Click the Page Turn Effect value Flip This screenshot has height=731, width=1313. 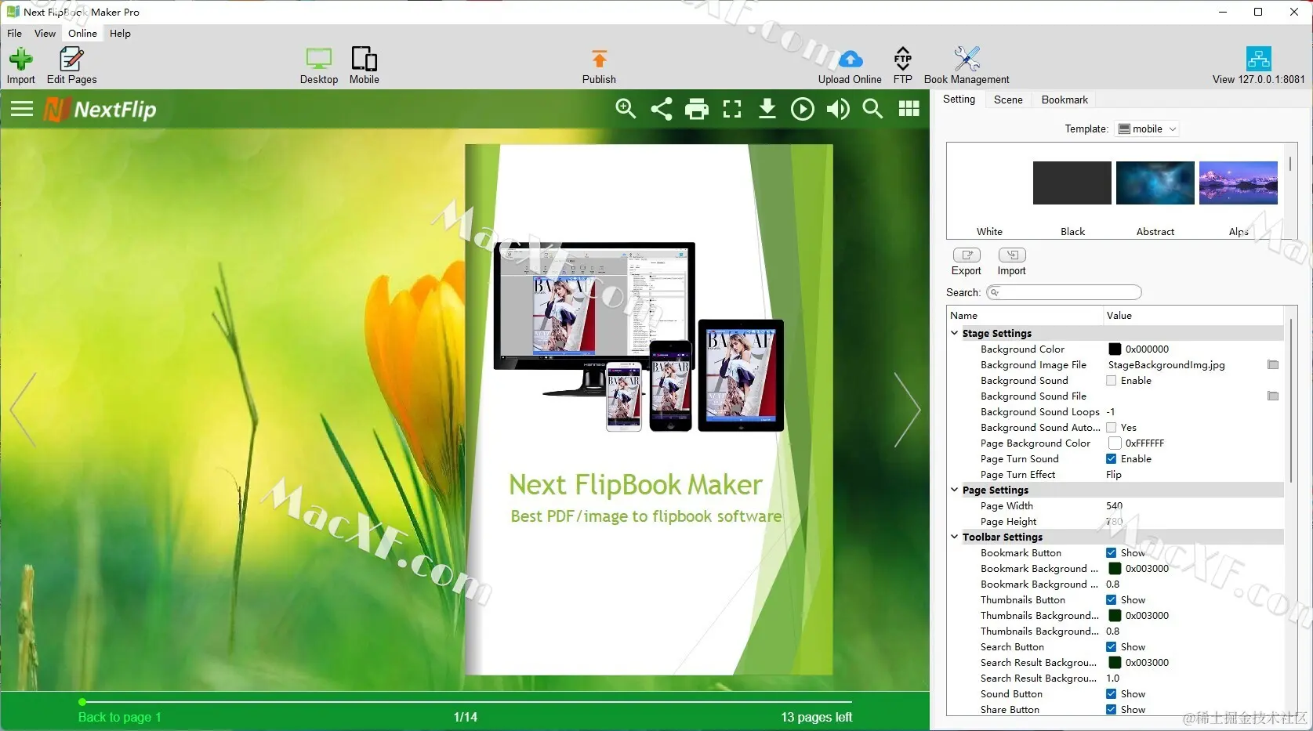(1113, 475)
